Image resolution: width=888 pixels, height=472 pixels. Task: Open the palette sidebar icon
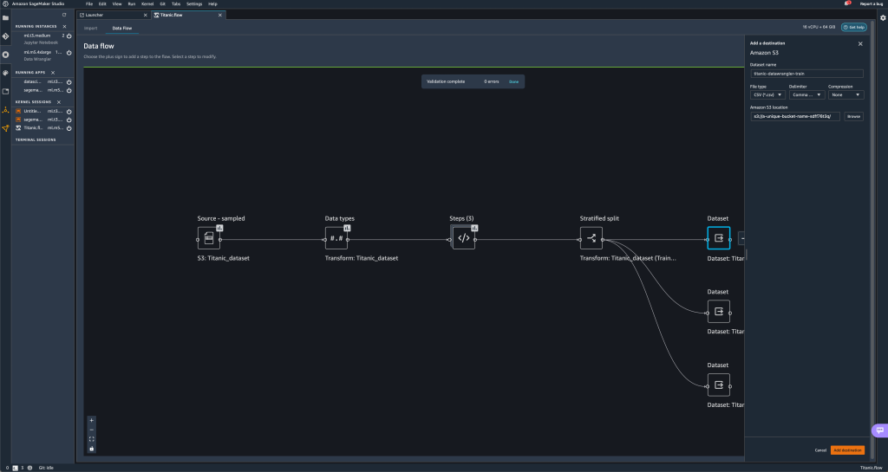pos(6,73)
